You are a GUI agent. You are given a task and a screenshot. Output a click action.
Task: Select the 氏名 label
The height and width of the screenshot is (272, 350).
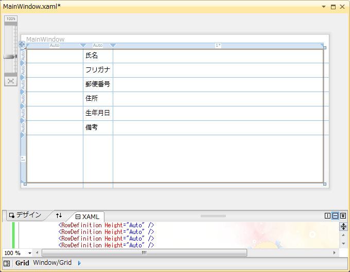(92, 56)
